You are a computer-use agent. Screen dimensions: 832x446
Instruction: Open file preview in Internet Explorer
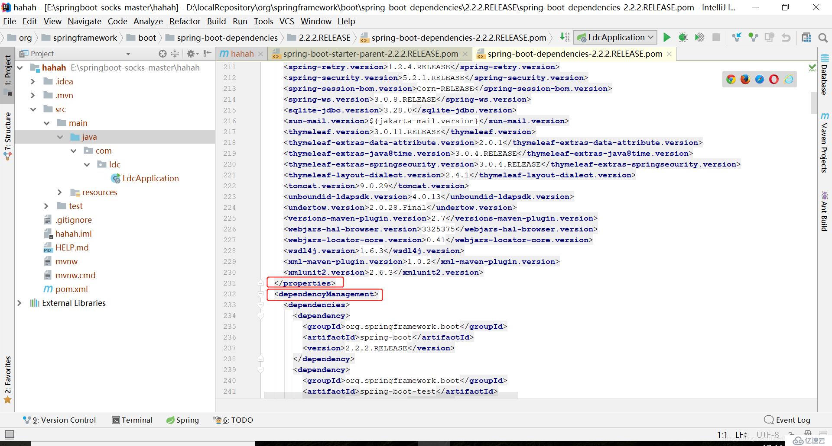click(789, 79)
